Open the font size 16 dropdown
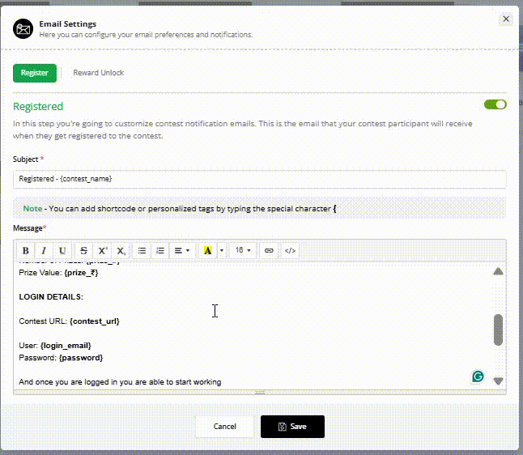Screen dimensions: 523x455 point(243,250)
